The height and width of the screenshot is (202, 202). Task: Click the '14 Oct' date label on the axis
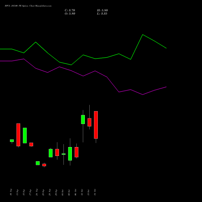[x=95, y=192]
